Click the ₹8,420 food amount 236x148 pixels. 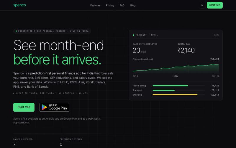pos(215,86)
